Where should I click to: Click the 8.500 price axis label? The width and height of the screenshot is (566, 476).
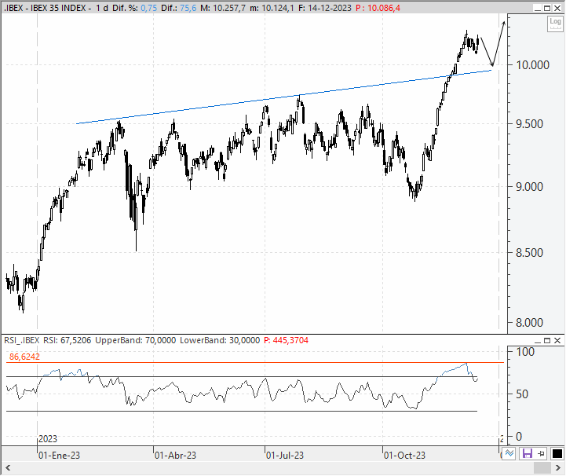(530, 252)
